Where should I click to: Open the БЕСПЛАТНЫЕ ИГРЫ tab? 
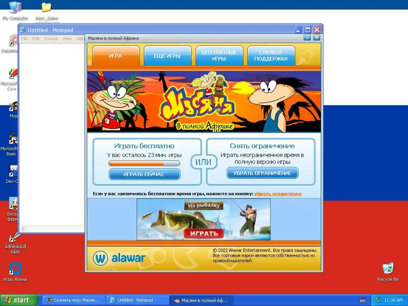[x=219, y=56]
